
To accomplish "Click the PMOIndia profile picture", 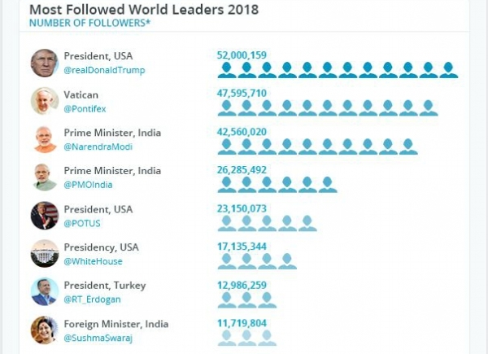I will [45, 177].
